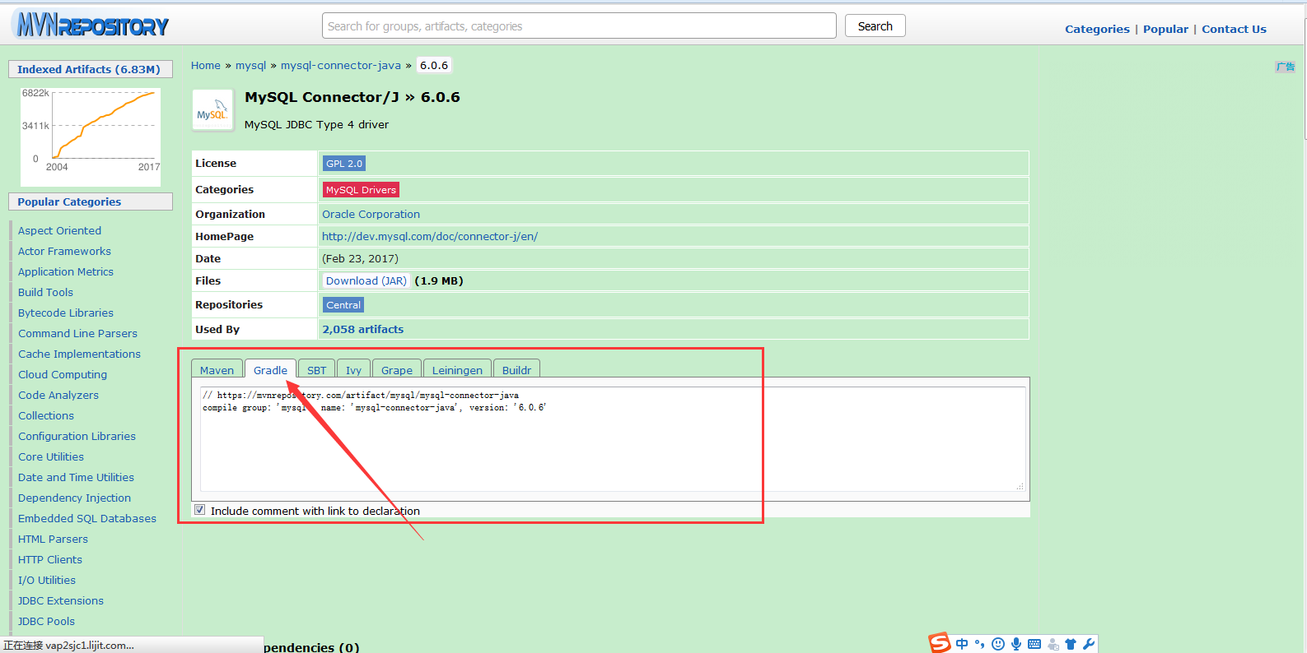
Task: Open Core Utilities category
Action: pos(51,456)
